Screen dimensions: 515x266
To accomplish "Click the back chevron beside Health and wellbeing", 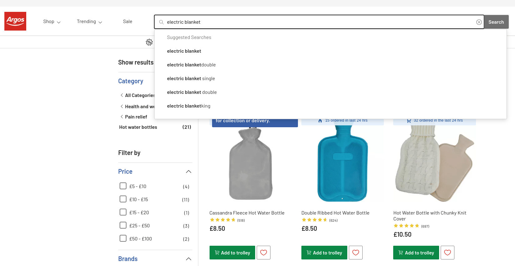I will (121, 106).
